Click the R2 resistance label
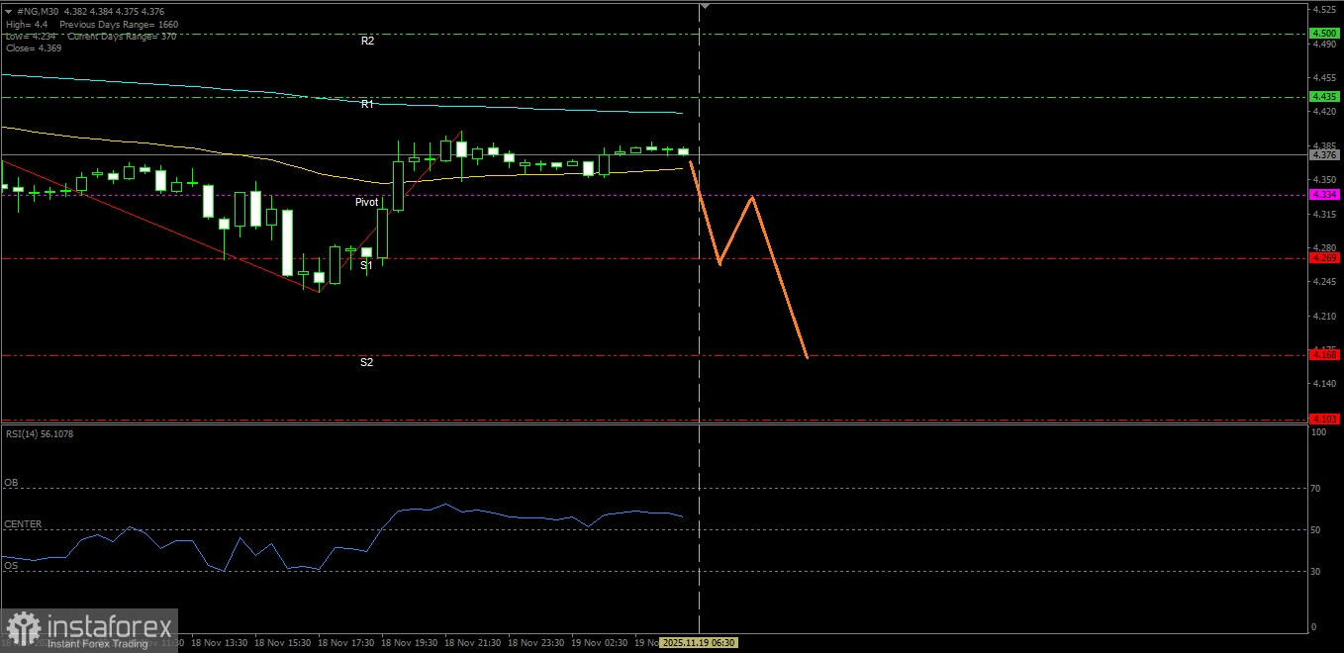The height and width of the screenshot is (653, 1344). pos(367,42)
